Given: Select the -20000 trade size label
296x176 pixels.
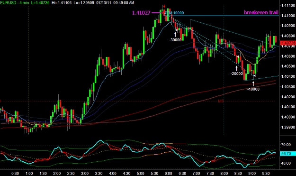Looking at the screenshot, I should click(x=237, y=74).
